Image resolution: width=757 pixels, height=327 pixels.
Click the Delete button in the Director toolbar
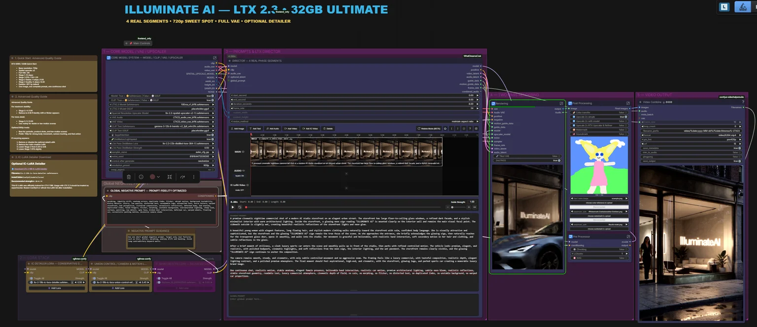pyautogui.click(x=328, y=128)
